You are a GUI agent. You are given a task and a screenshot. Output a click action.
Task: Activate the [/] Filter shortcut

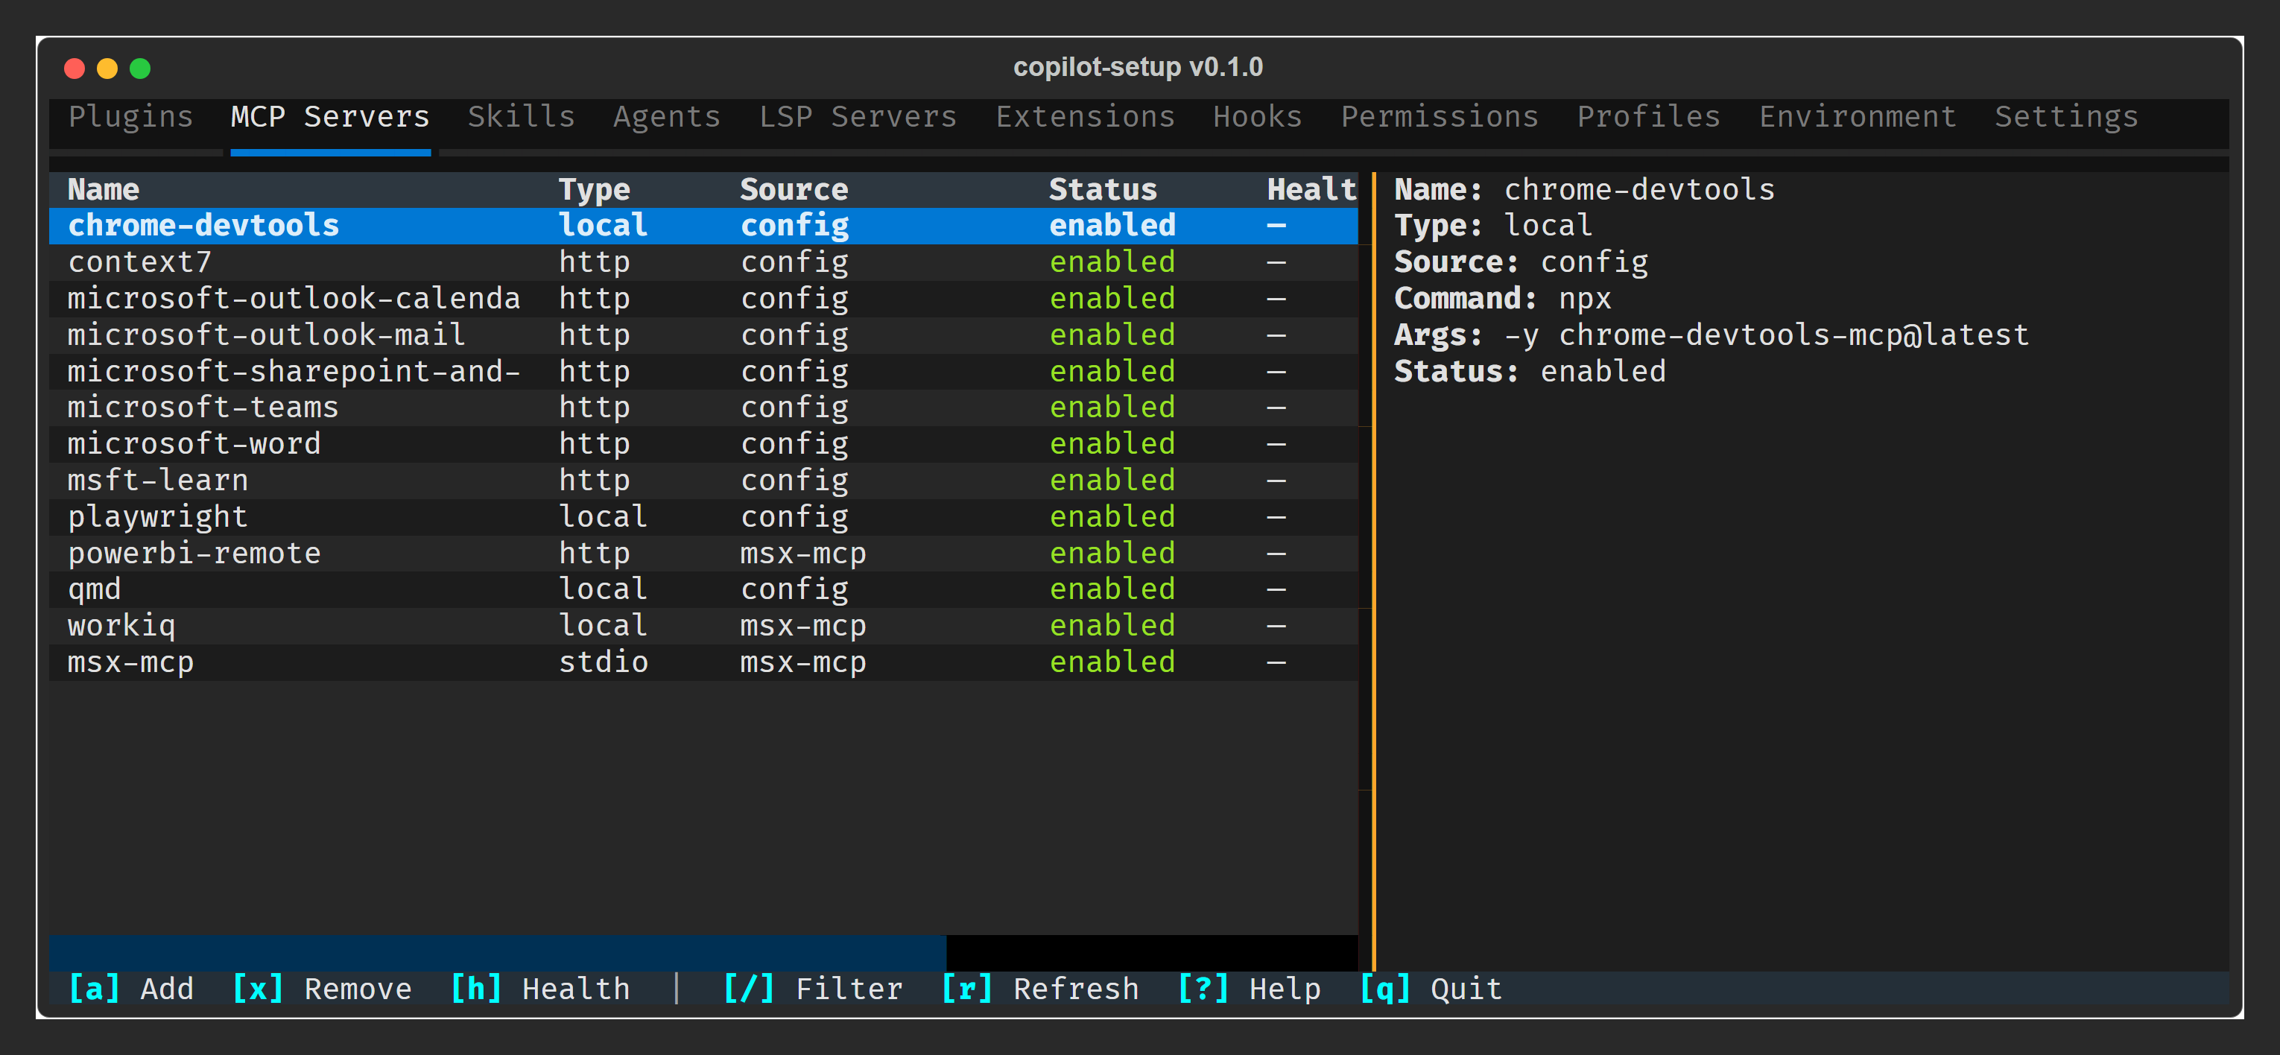pos(812,988)
